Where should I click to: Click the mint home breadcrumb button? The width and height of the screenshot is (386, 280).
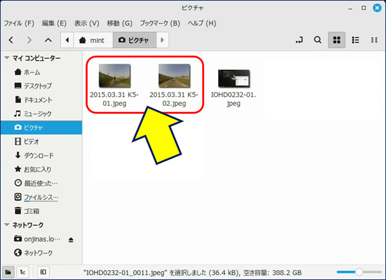point(93,40)
